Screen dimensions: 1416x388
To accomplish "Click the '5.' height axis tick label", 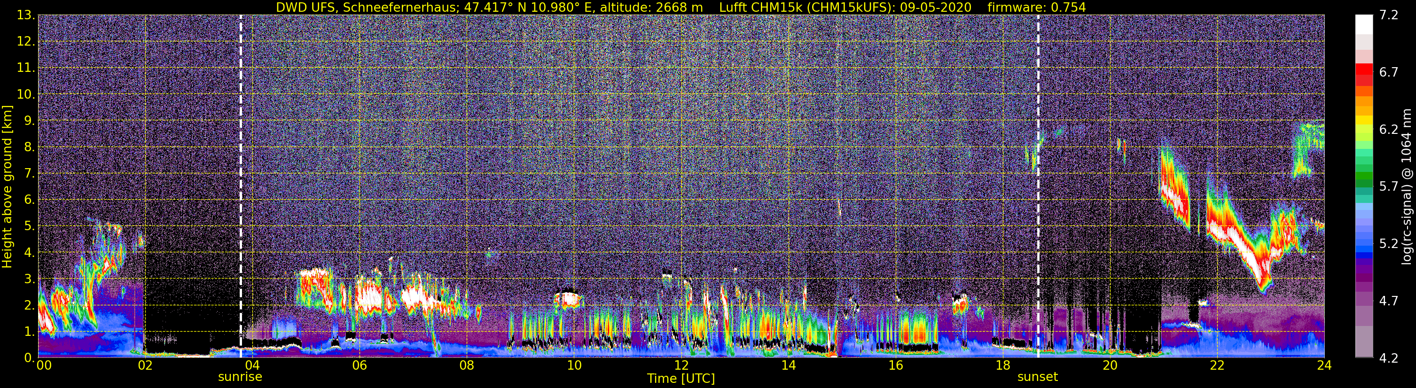I will tap(30, 226).
